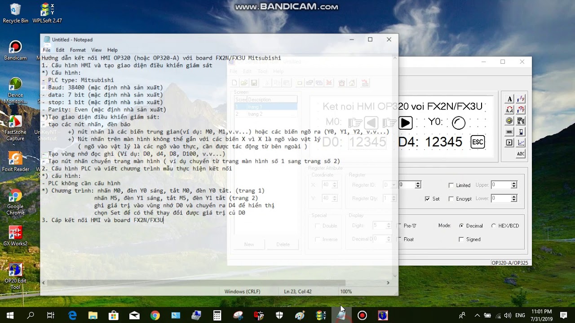Open the clock showing 11:01 PM

[541, 315]
